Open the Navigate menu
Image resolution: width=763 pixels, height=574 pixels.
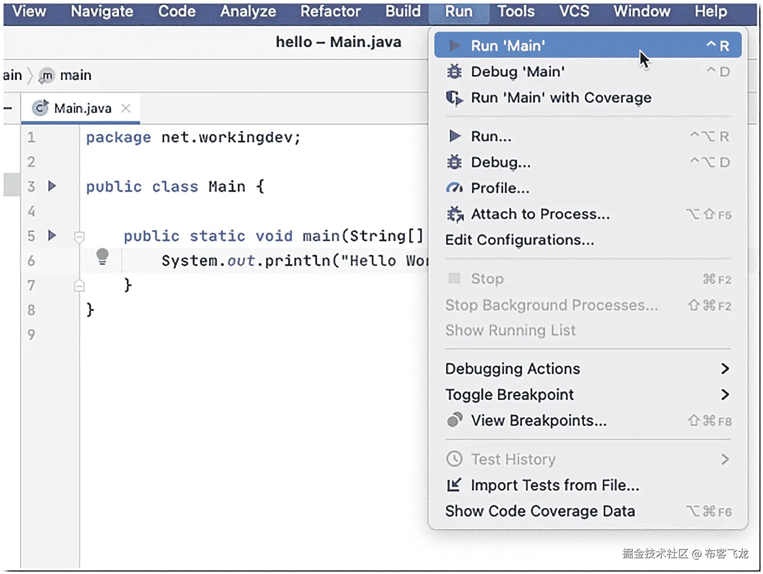click(x=102, y=11)
